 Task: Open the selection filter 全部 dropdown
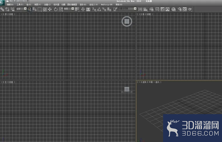21,9
